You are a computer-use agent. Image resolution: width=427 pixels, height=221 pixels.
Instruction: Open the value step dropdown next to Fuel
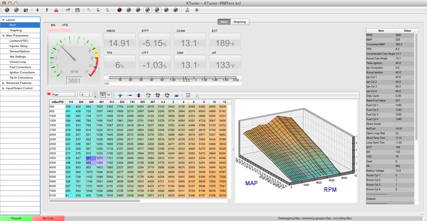[x=85, y=94]
